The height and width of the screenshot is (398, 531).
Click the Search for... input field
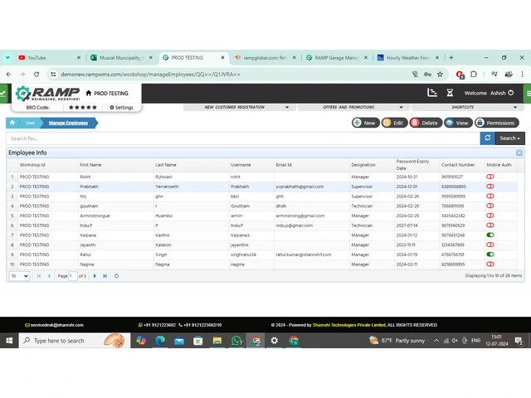(241, 138)
